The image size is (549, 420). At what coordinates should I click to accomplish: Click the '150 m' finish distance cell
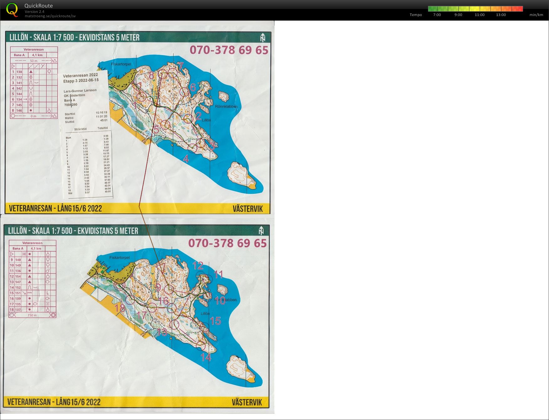point(32,315)
